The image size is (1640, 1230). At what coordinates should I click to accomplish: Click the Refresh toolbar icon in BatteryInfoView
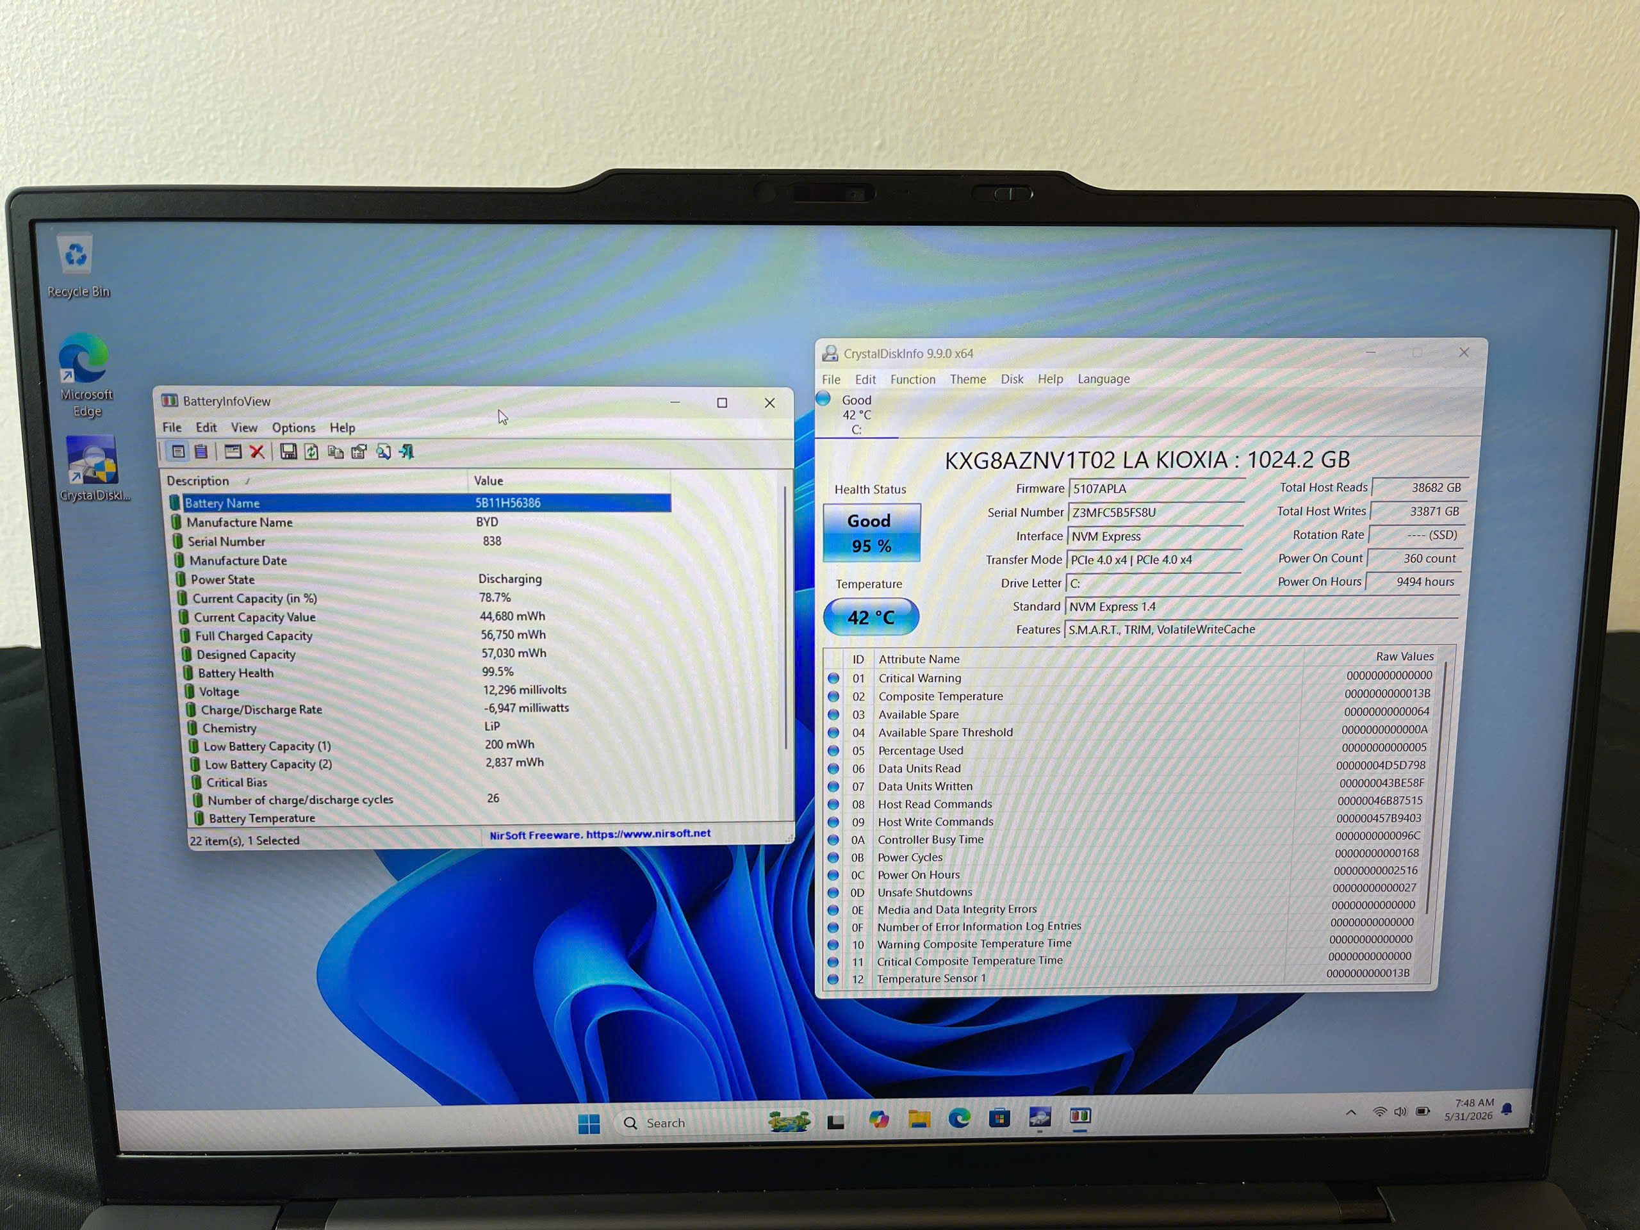click(311, 452)
